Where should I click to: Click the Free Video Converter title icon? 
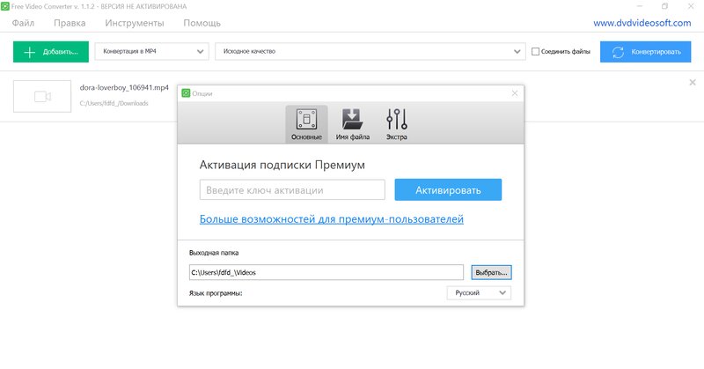coord(5,6)
